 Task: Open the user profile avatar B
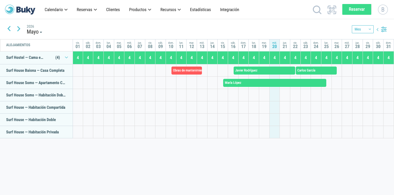coord(383,10)
